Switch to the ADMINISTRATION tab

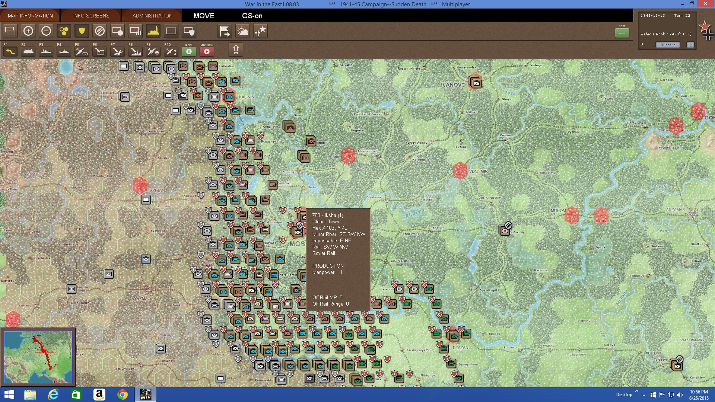point(152,16)
